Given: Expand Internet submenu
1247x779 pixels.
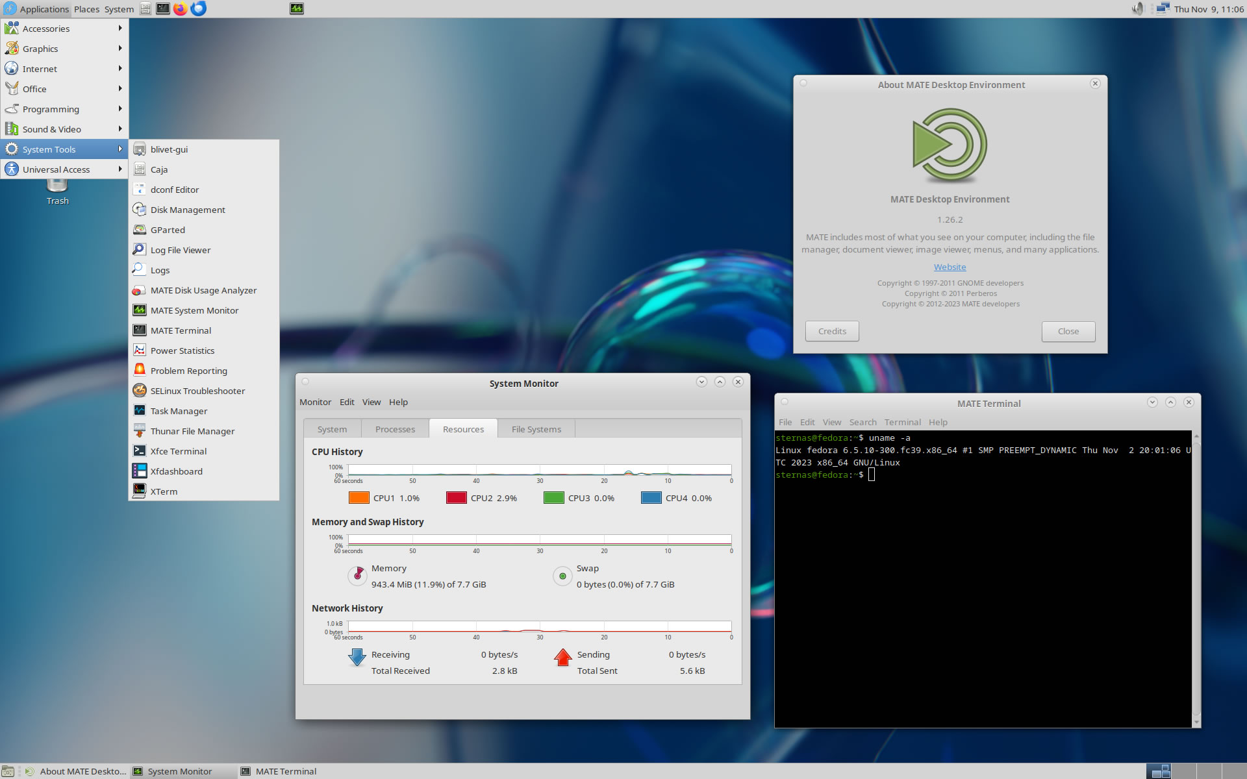Looking at the screenshot, I should (x=64, y=69).
